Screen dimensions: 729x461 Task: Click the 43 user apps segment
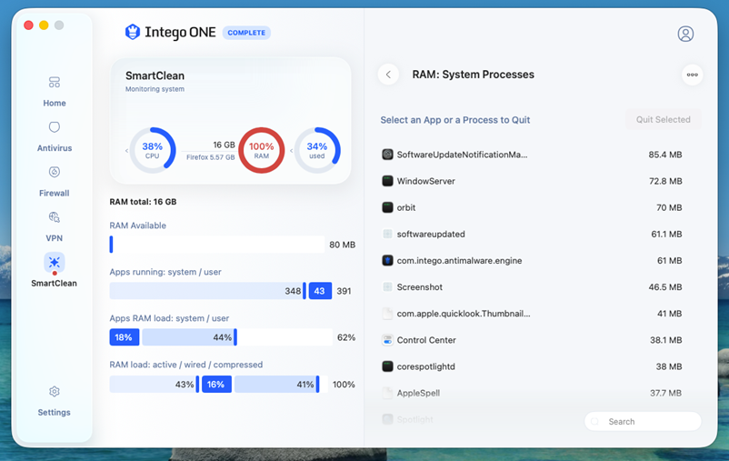(x=320, y=291)
